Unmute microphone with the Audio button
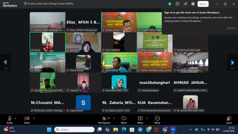The height and width of the screenshot is (134, 238). click(x=10, y=120)
